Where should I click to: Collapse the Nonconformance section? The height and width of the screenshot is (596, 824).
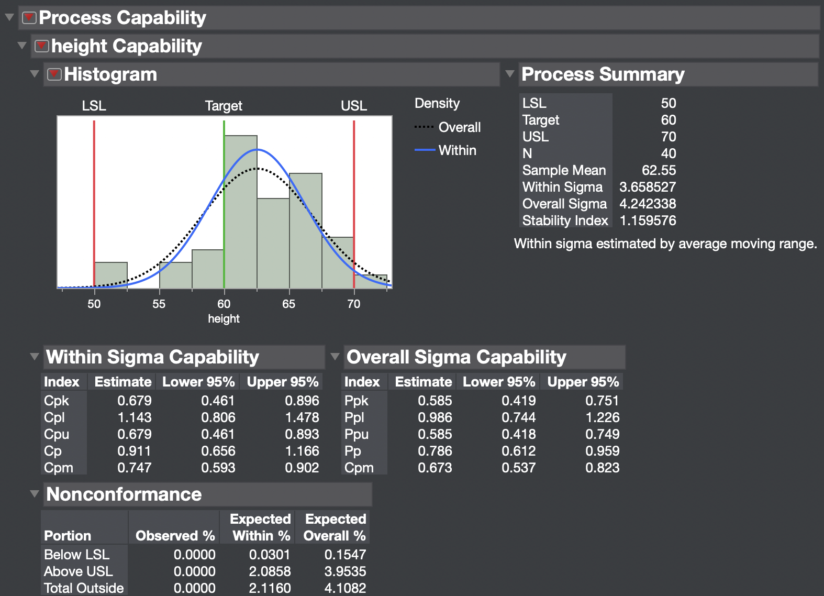point(35,494)
